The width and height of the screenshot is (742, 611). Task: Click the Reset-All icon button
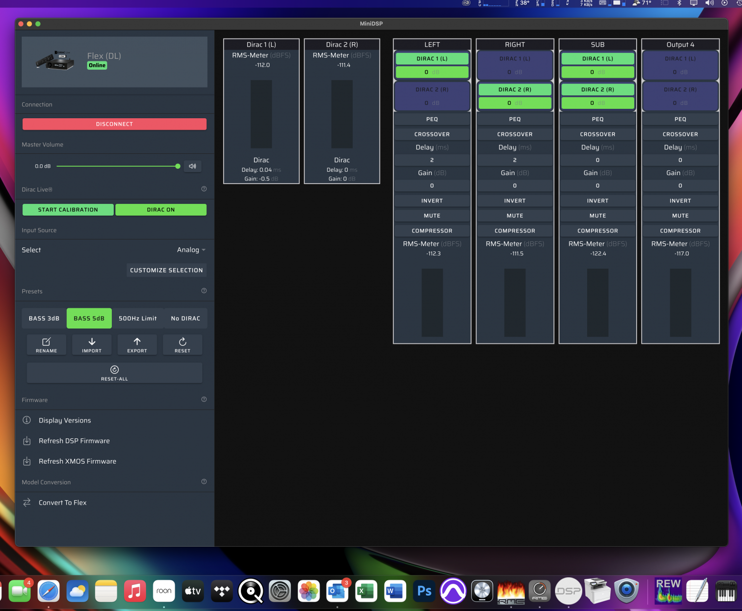pos(114,373)
